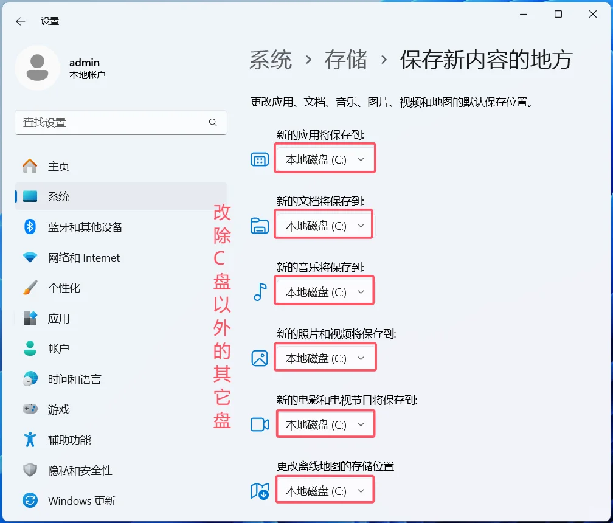Click the Bluetooth icon in the sidebar
The height and width of the screenshot is (523, 613).
30,227
